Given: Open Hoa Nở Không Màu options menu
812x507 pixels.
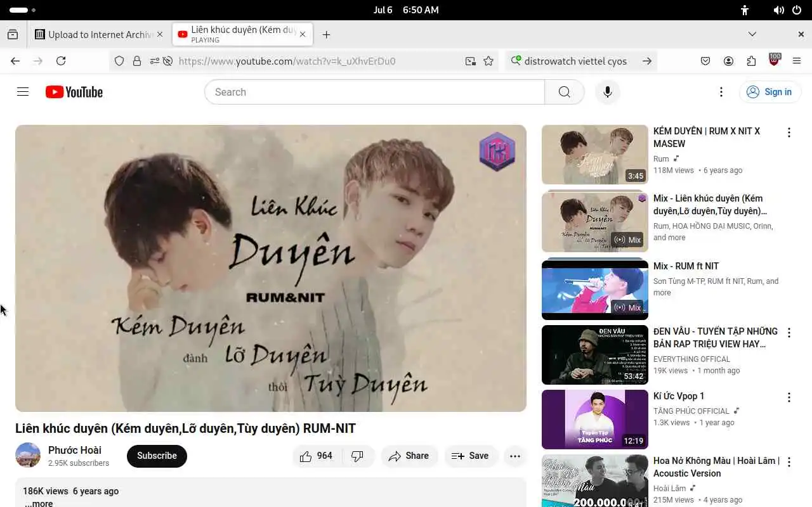Looking at the screenshot, I should pos(789,462).
